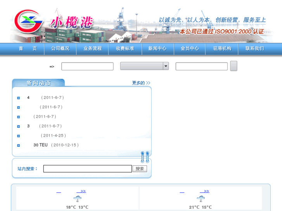Open >> link above 21°C forecast
The height and width of the screenshot is (211, 282).
point(204,191)
